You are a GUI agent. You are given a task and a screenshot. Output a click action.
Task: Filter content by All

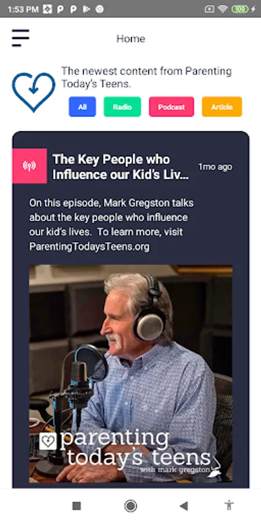pyautogui.click(x=82, y=107)
